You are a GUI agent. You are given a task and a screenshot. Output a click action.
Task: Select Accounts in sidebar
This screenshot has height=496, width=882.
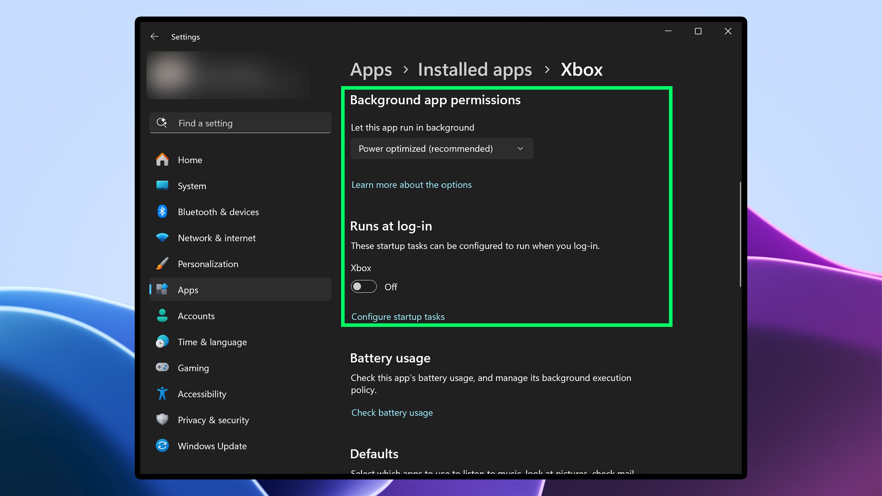coord(240,316)
